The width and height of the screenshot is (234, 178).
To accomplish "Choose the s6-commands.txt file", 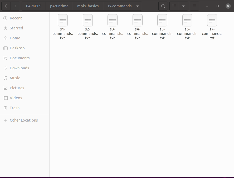I will (x=187, y=20).
